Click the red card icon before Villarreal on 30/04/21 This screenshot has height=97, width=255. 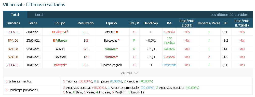pyautogui.click(x=53, y=32)
